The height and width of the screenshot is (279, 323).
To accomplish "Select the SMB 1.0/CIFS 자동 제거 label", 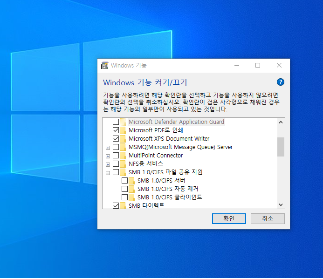I will click(168, 189).
